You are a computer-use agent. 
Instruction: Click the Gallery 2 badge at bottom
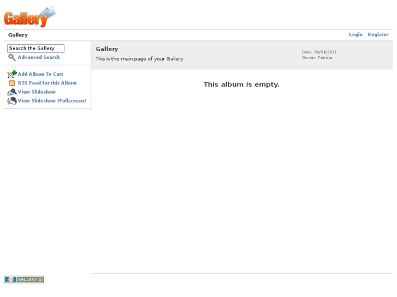pos(24,280)
